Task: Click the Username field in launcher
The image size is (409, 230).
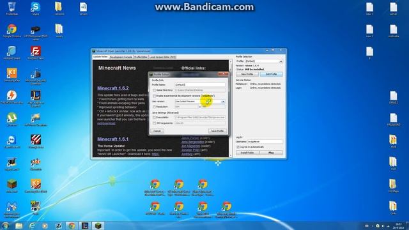Action: tap(265, 142)
